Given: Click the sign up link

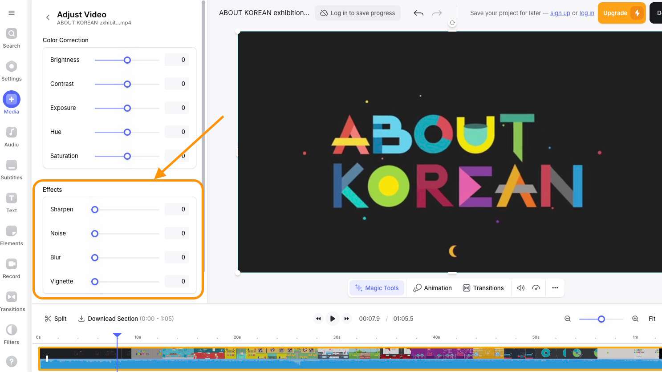Looking at the screenshot, I should [x=560, y=13].
